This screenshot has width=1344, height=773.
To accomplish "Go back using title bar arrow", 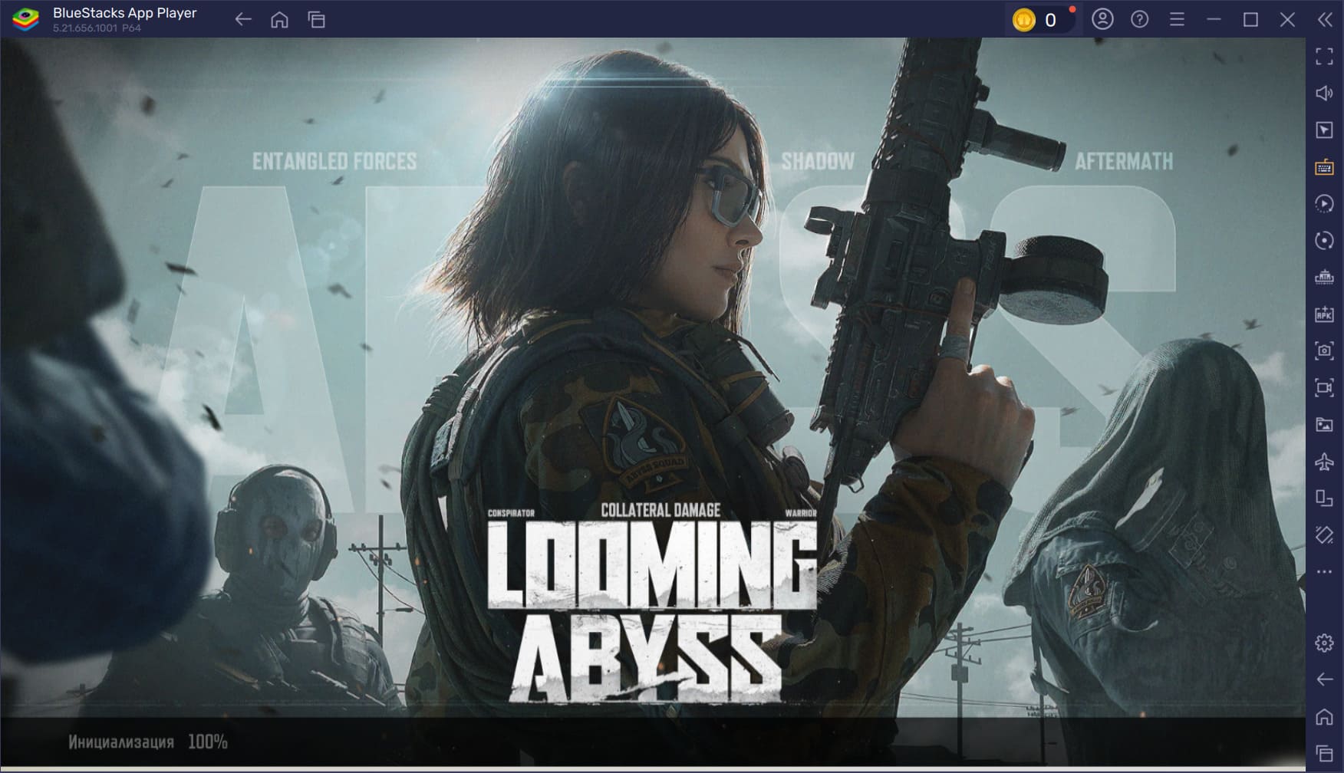I will tap(243, 19).
